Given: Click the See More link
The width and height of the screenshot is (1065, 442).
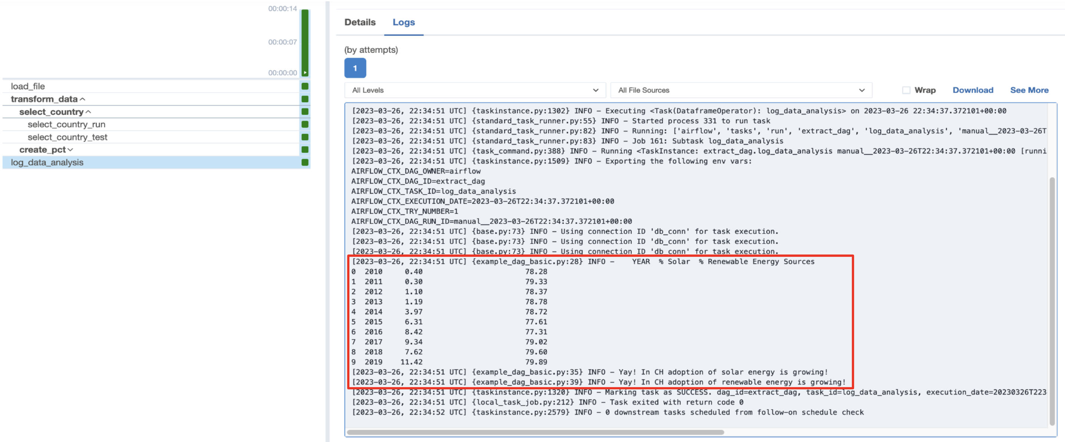Looking at the screenshot, I should coord(1029,90).
